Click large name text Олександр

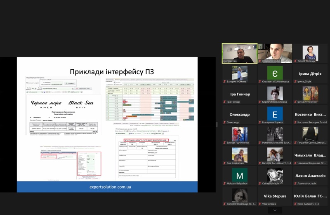click(240, 115)
